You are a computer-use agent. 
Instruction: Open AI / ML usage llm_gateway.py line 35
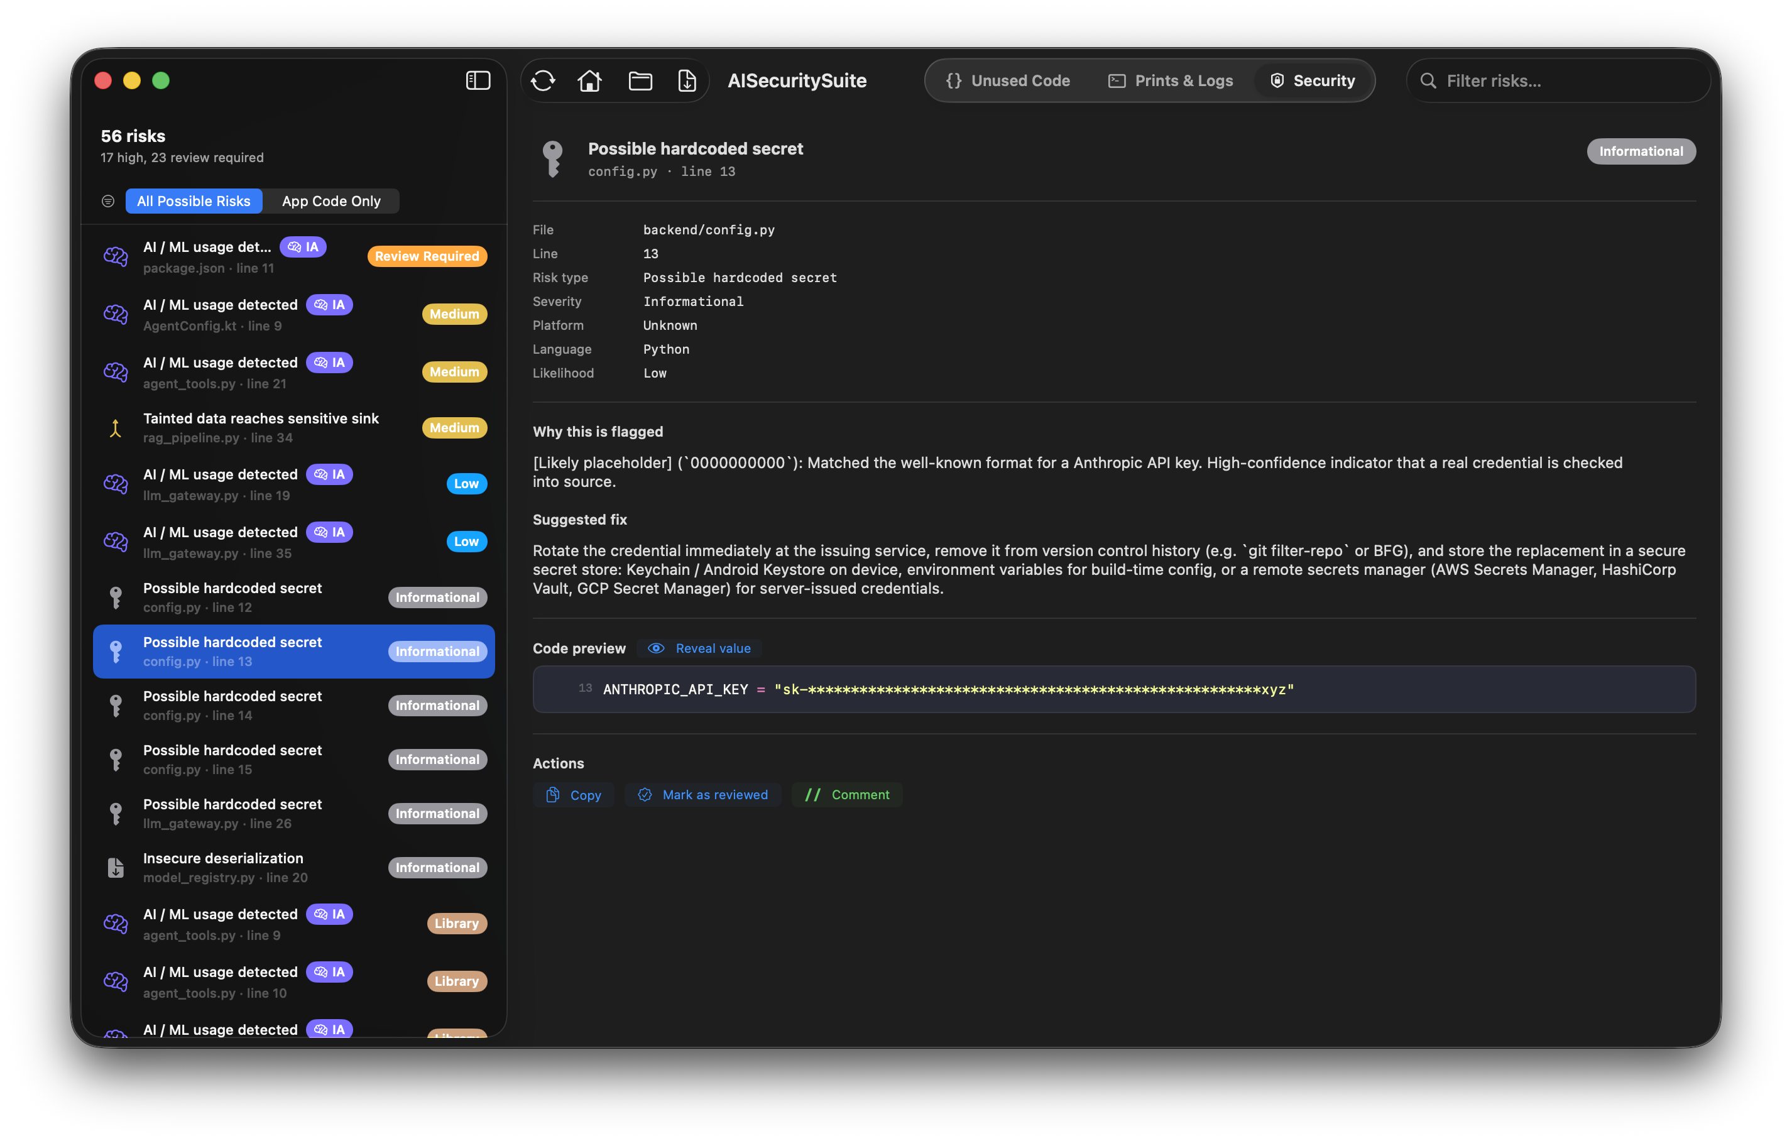[294, 542]
